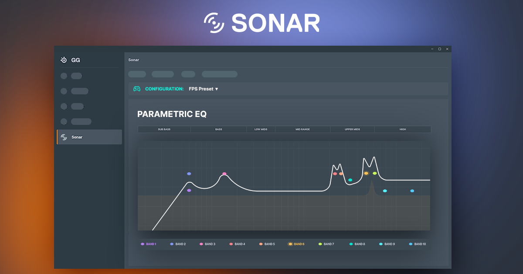The width and height of the screenshot is (523, 274).
Task: Toggle BAND 1 in the legend
Action: [x=149, y=244]
